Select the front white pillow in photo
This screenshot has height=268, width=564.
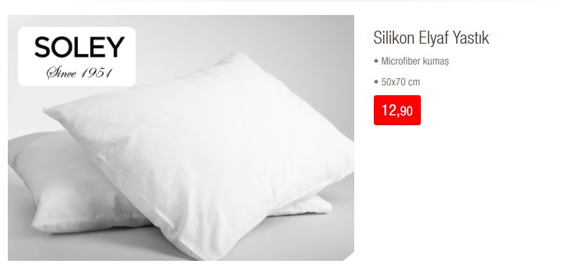(201, 151)
